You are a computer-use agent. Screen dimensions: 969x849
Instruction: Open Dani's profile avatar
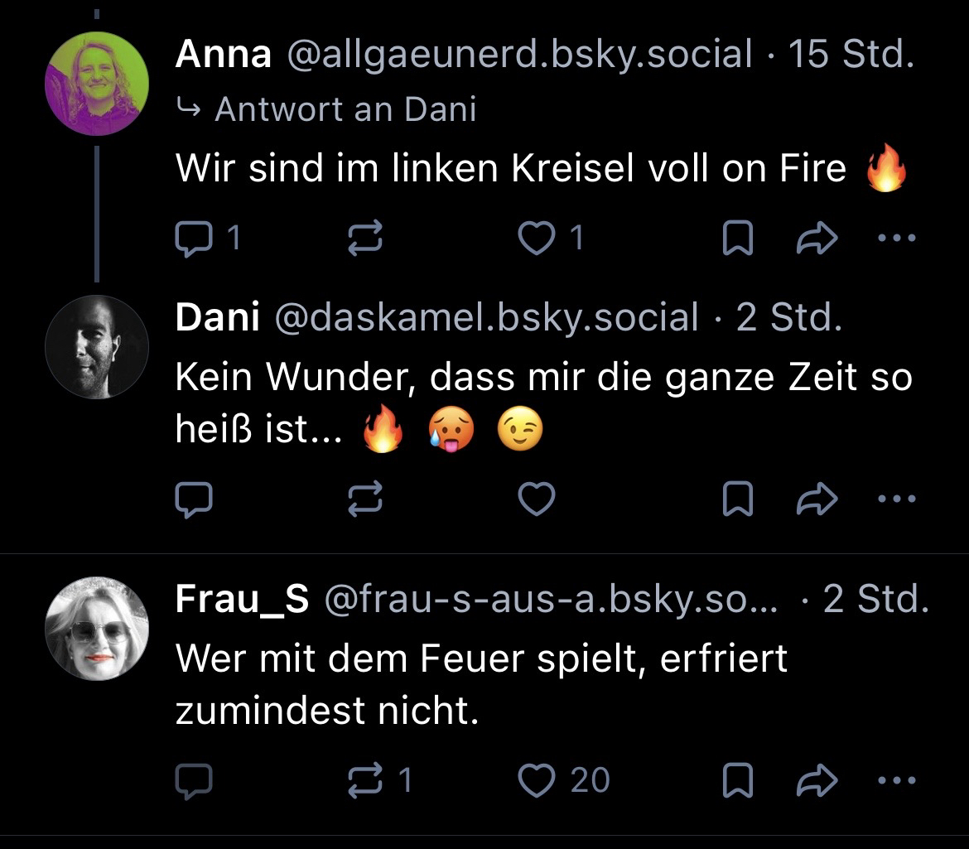97,347
